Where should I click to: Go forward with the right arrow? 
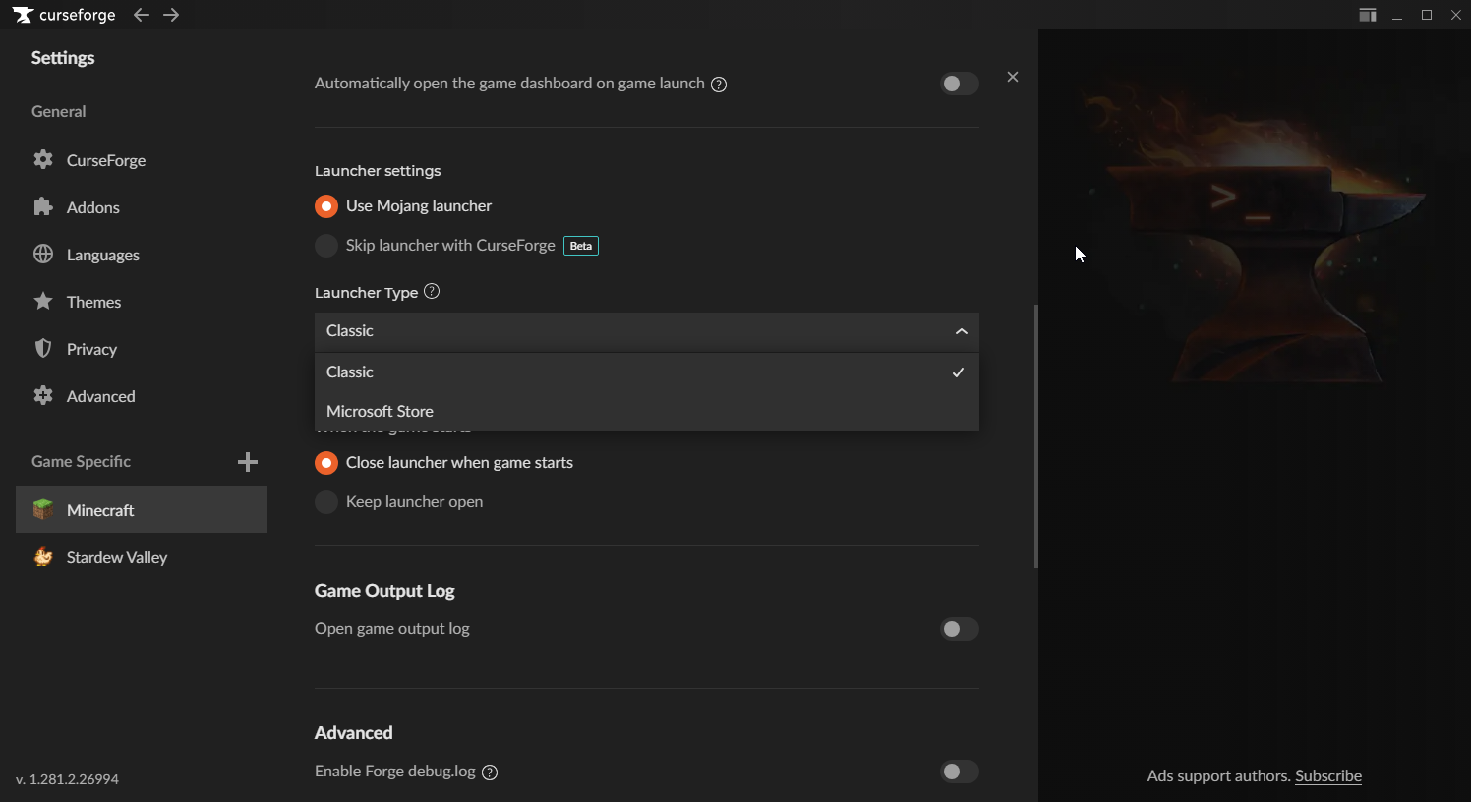[x=171, y=15]
